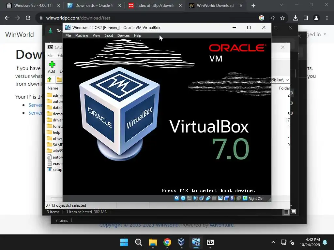Click the network indicator in VirtualBox status bar
The width and height of the screenshot is (334, 250).
202,198
